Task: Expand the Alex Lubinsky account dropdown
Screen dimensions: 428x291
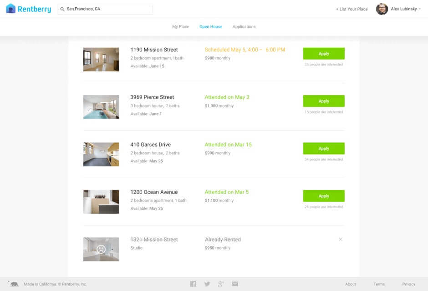Action: pyautogui.click(x=419, y=9)
